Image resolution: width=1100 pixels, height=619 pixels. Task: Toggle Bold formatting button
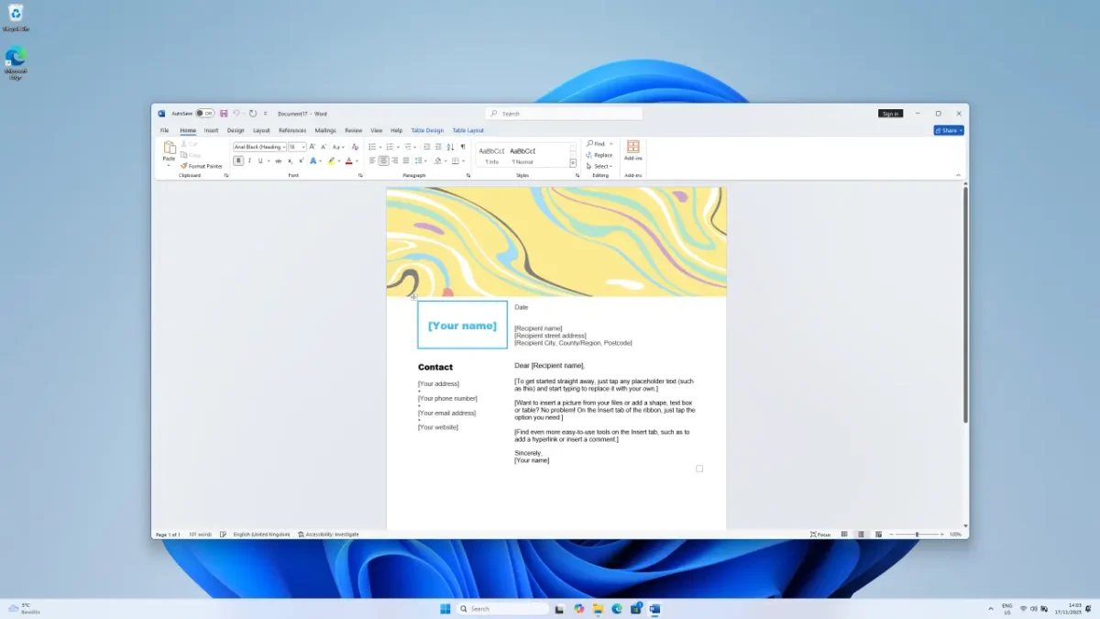pos(238,160)
